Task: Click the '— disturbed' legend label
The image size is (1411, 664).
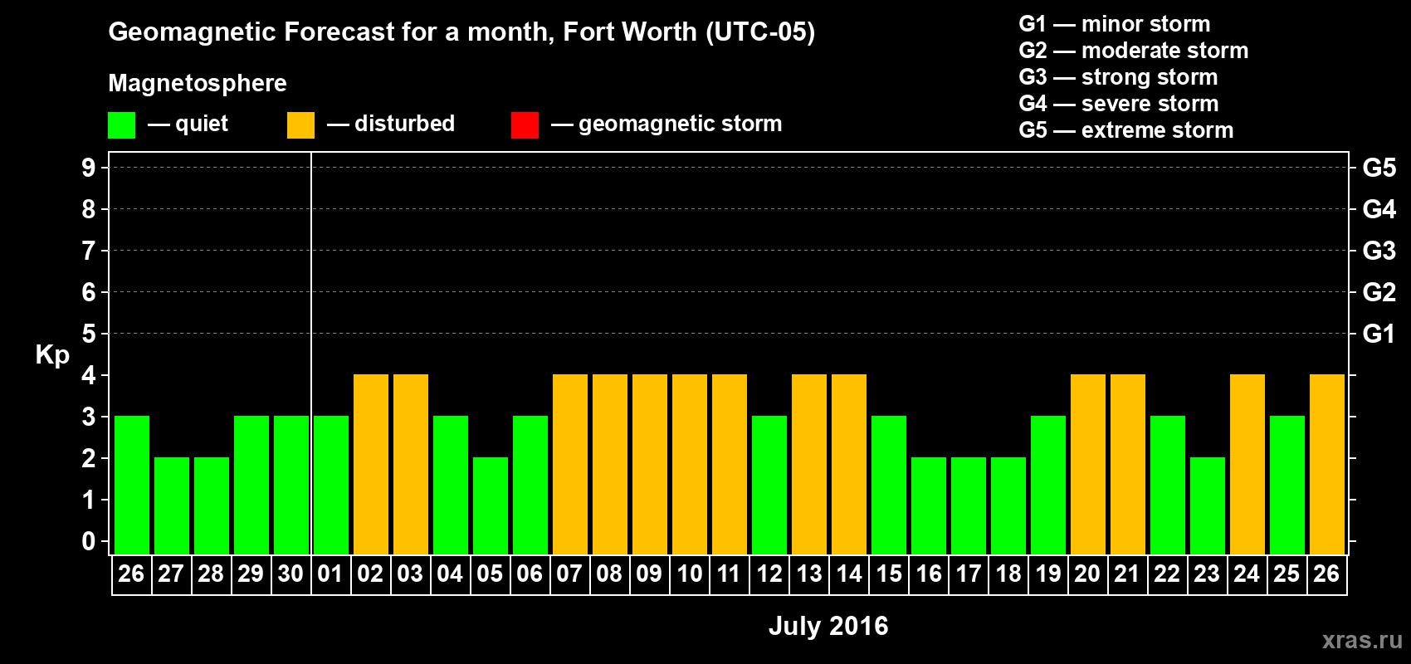Action: coord(391,124)
